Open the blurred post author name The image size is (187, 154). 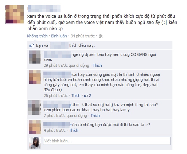tap(44, 9)
